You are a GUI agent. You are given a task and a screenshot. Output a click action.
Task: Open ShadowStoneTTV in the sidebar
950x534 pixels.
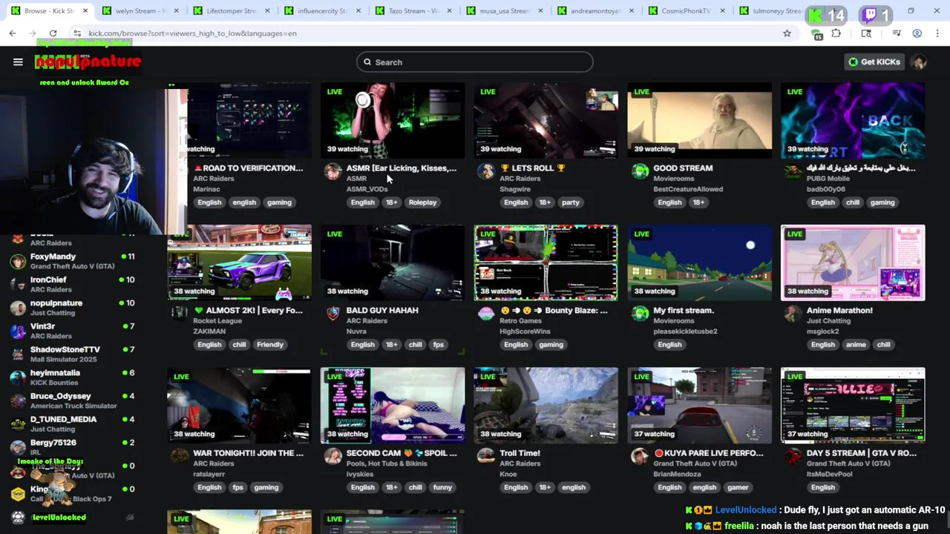pos(73,354)
